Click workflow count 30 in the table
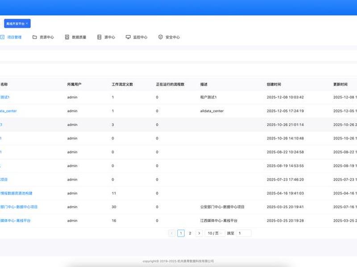Image resolution: width=357 pixels, height=267 pixels. coord(114,207)
